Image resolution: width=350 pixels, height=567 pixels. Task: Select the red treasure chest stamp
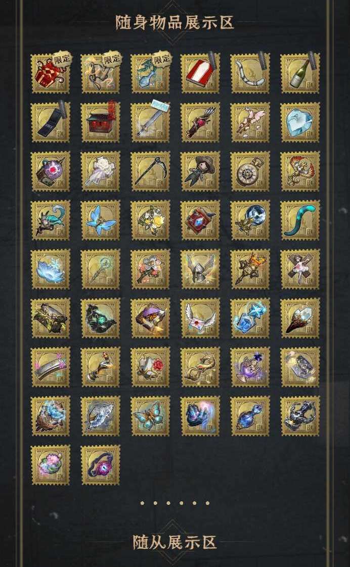(x=100, y=122)
